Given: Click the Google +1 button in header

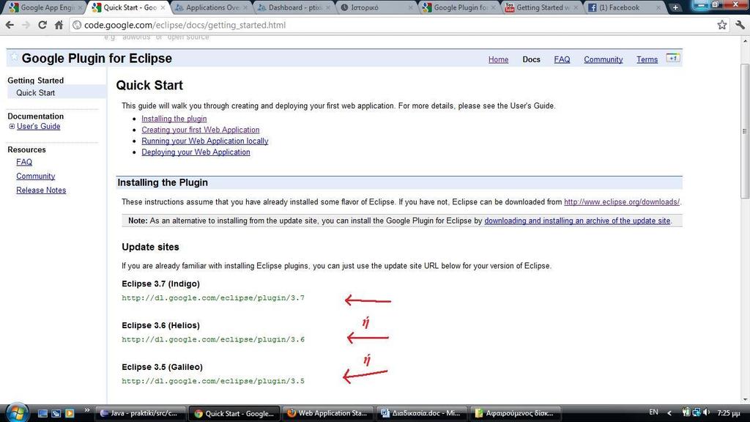Looking at the screenshot, I should [x=673, y=58].
